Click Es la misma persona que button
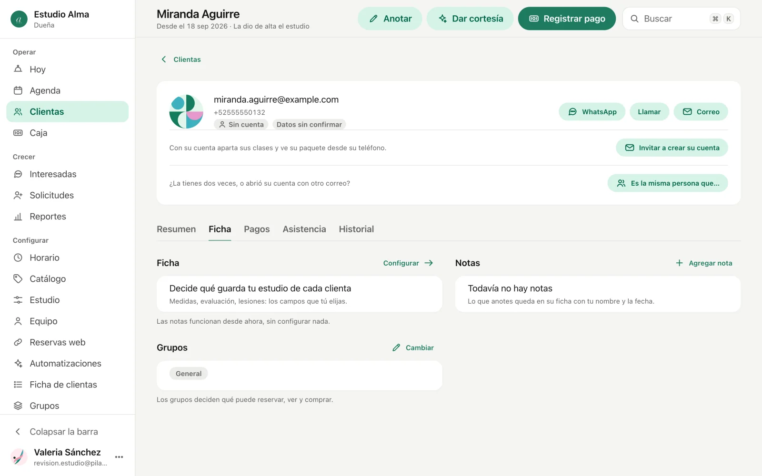 pyautogui.click(x=668, y=183)
